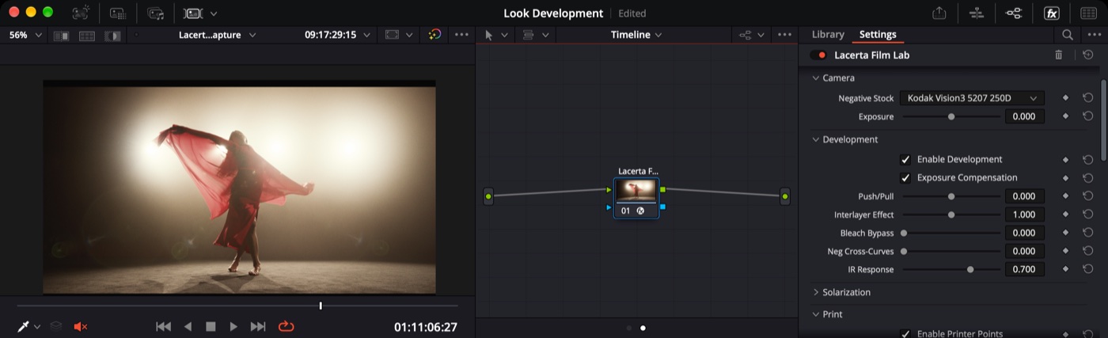Show the Media Pool icon
The height and width of the screenshot is (338, 1108).
pyautogui.click(x=156, y=13)
